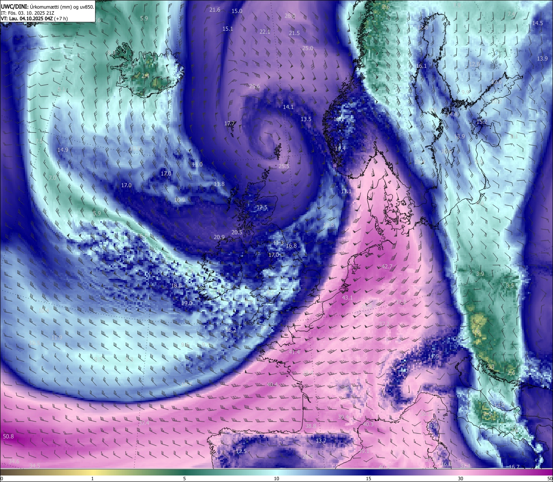The image size is (553, 482).
Task: Select the 50.8 value label on map
Action: (x=8, y=437)
